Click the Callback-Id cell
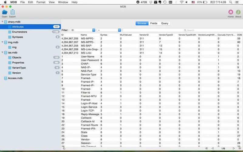Viewport: 243px width, 152px height. pyautogui.click(x=88, y=121)
